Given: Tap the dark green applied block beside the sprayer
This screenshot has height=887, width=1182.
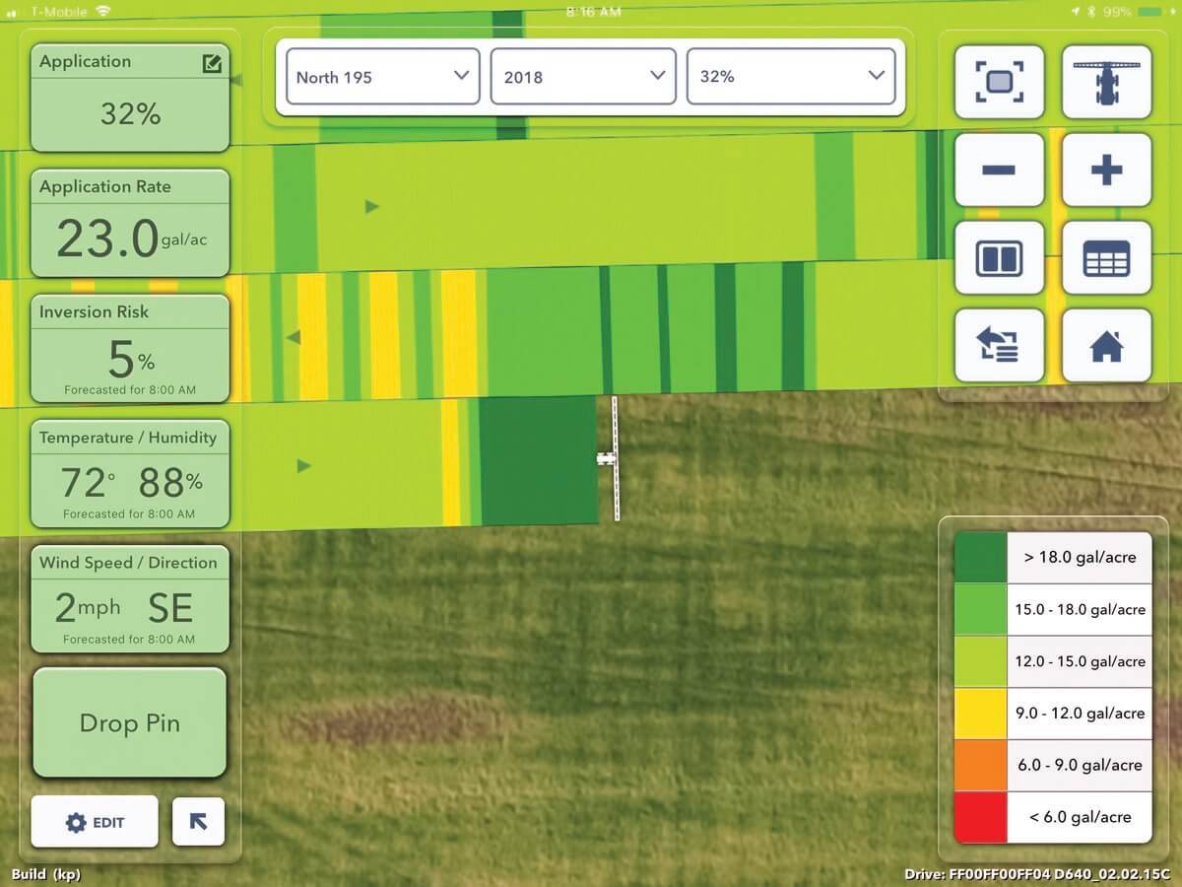Looking at the screenshot, I should point(538,460).
